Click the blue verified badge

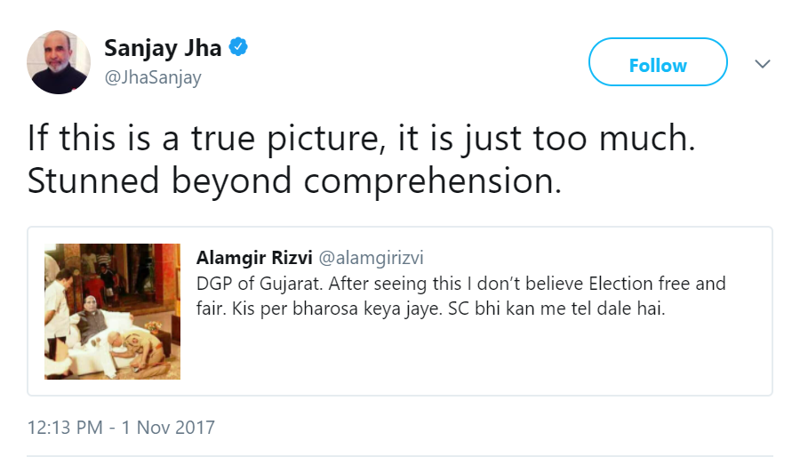pyautogui.click(x=238, y=47)
